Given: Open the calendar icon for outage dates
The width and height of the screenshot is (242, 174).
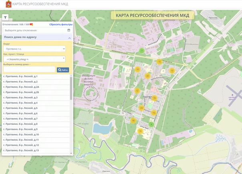Looking at the screenshot, I should pyautogui.click(x=69, y=30).
